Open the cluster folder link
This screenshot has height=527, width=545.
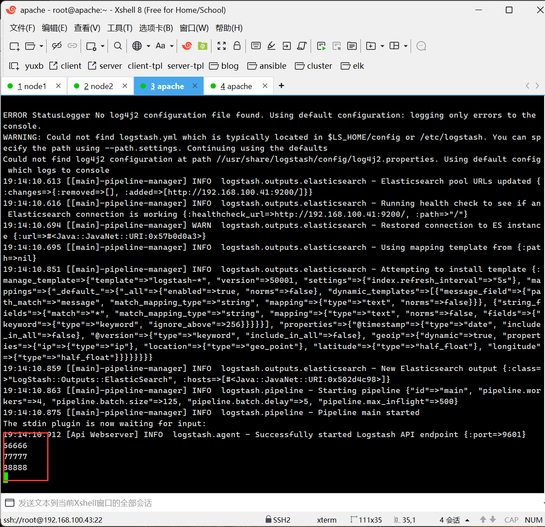tap(314, 66)
